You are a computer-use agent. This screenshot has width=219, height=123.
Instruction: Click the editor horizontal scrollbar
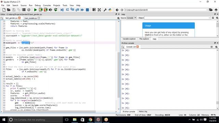pos(49,112)
